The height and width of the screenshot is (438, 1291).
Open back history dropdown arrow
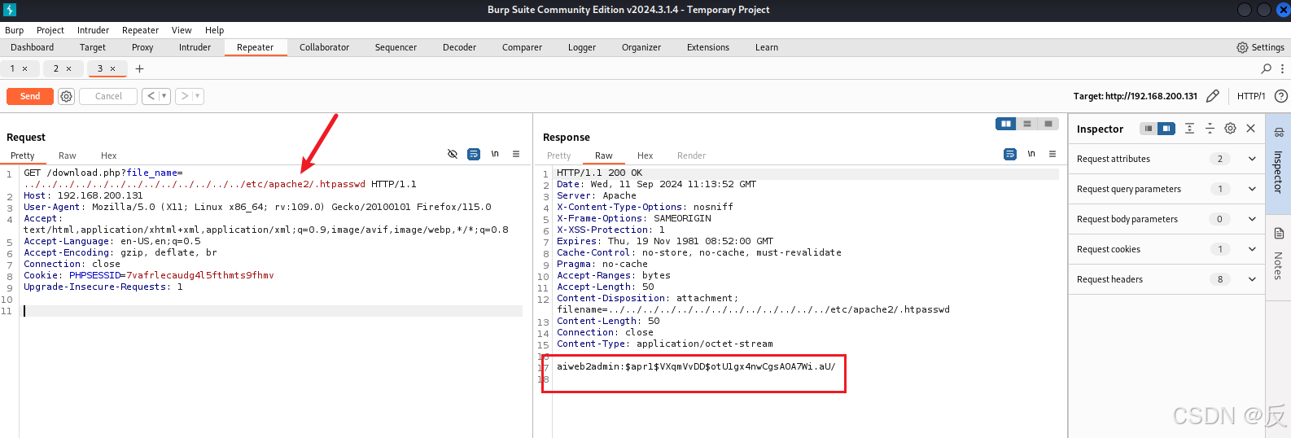click(164, 96)
